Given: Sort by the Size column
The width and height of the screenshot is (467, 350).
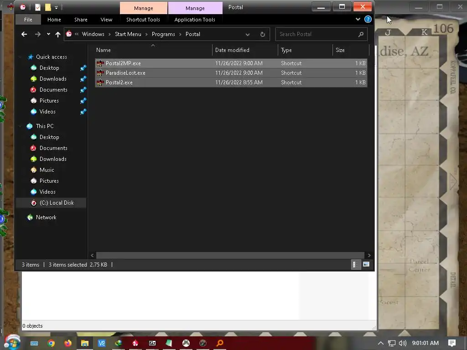Looking at the screenshot, I should [351, 50].
